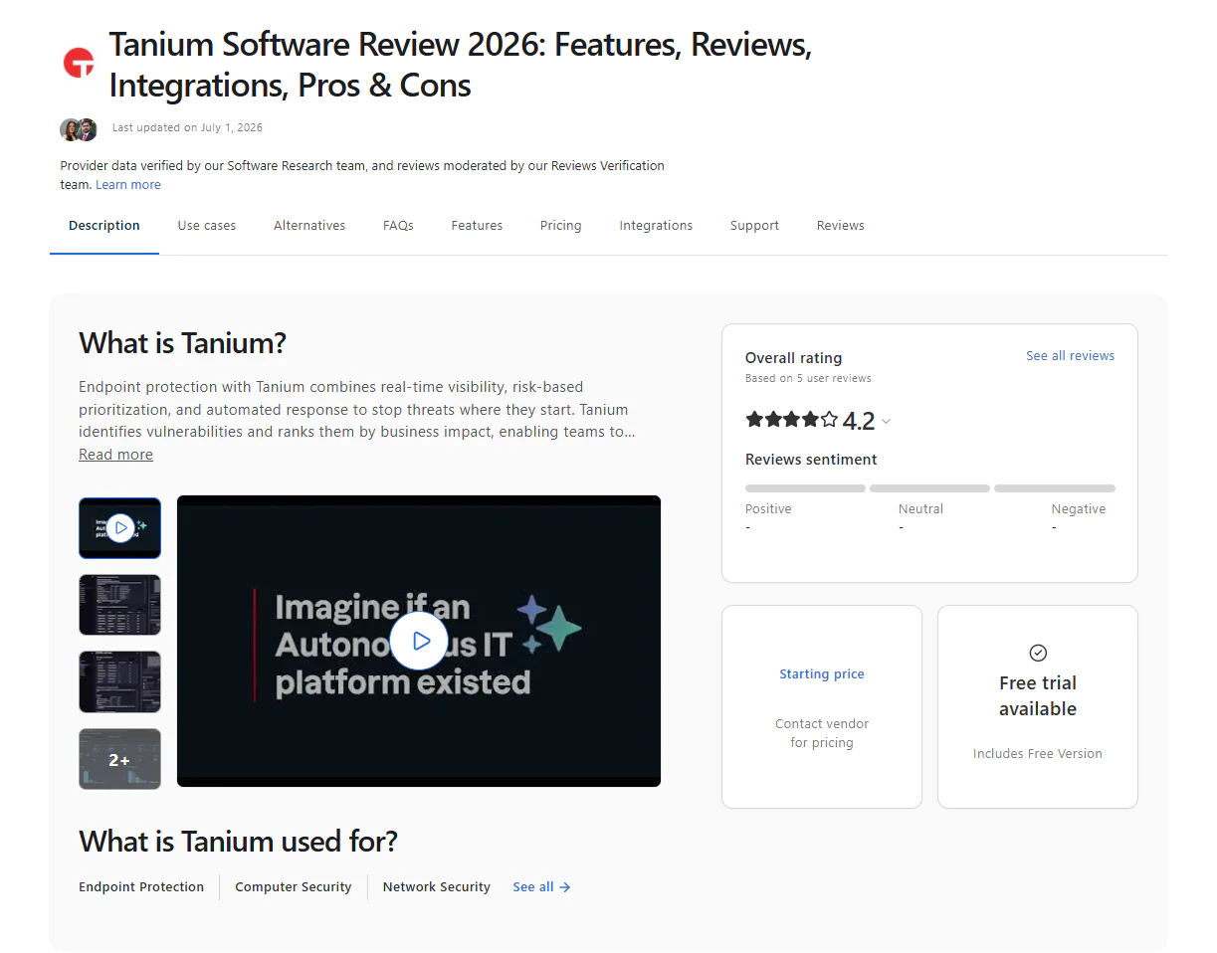
Task: Expand description with Read more
Action: tap(115, 455)
